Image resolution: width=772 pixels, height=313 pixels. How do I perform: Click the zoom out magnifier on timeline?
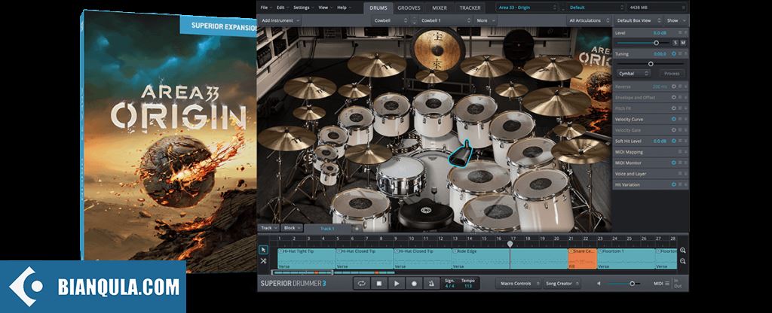point(683,261)
